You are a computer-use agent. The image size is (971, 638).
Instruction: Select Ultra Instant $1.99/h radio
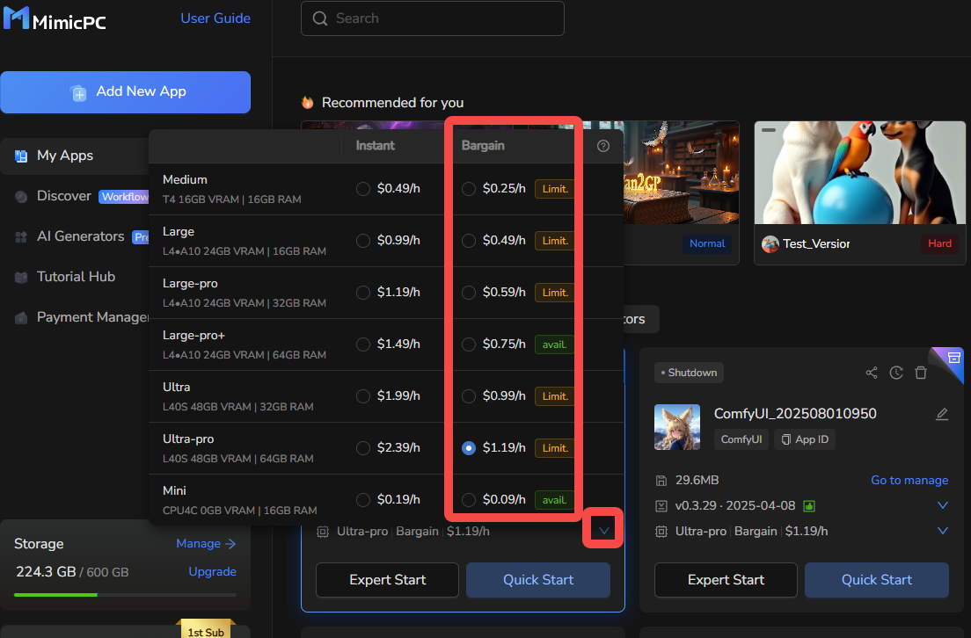(363, 396)
